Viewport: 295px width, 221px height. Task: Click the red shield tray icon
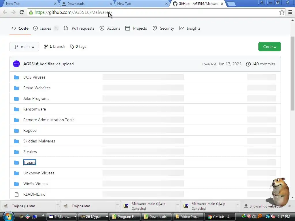click(x=249, y=216)
